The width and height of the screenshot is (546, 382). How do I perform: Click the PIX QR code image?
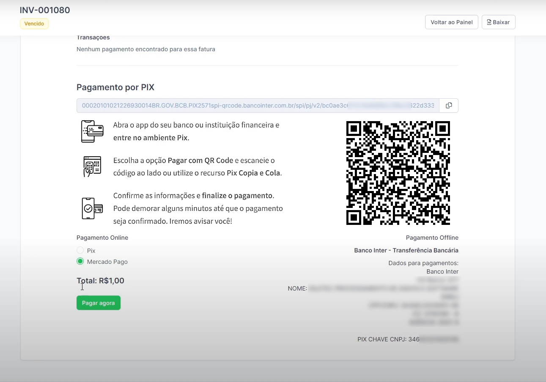pos(398,173)
